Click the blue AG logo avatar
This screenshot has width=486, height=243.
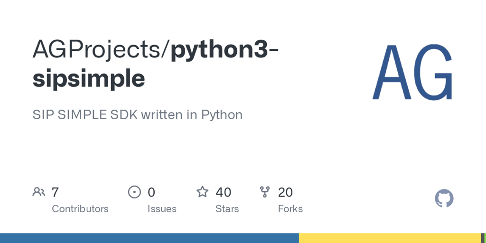[x=412, y=71]
